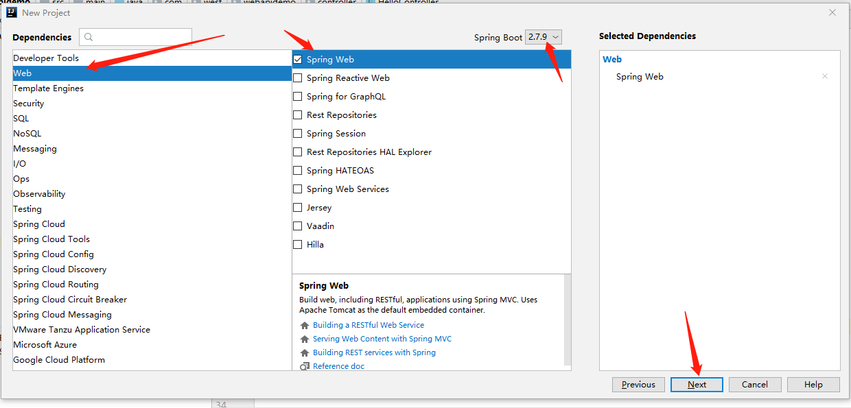Tick the Vaadin checkbox

coord(298,226)
